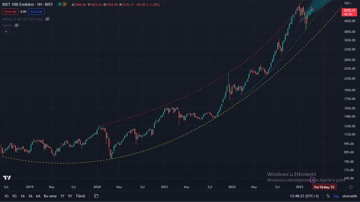
Task: Toggle log scale mode
Action: click(336, 196)
